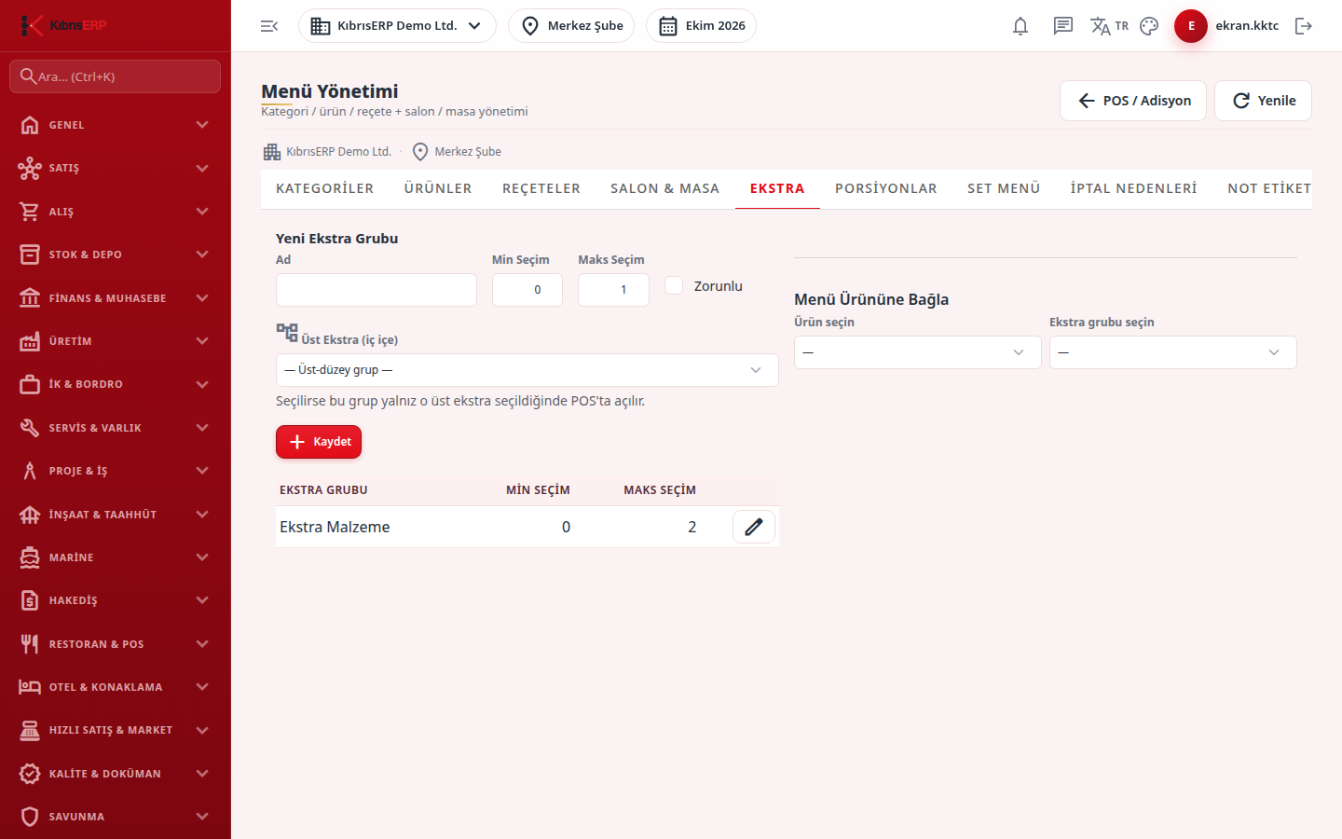Open the notifications bell
This screenshot has height=839, width=1342.
pos(1020,26)
